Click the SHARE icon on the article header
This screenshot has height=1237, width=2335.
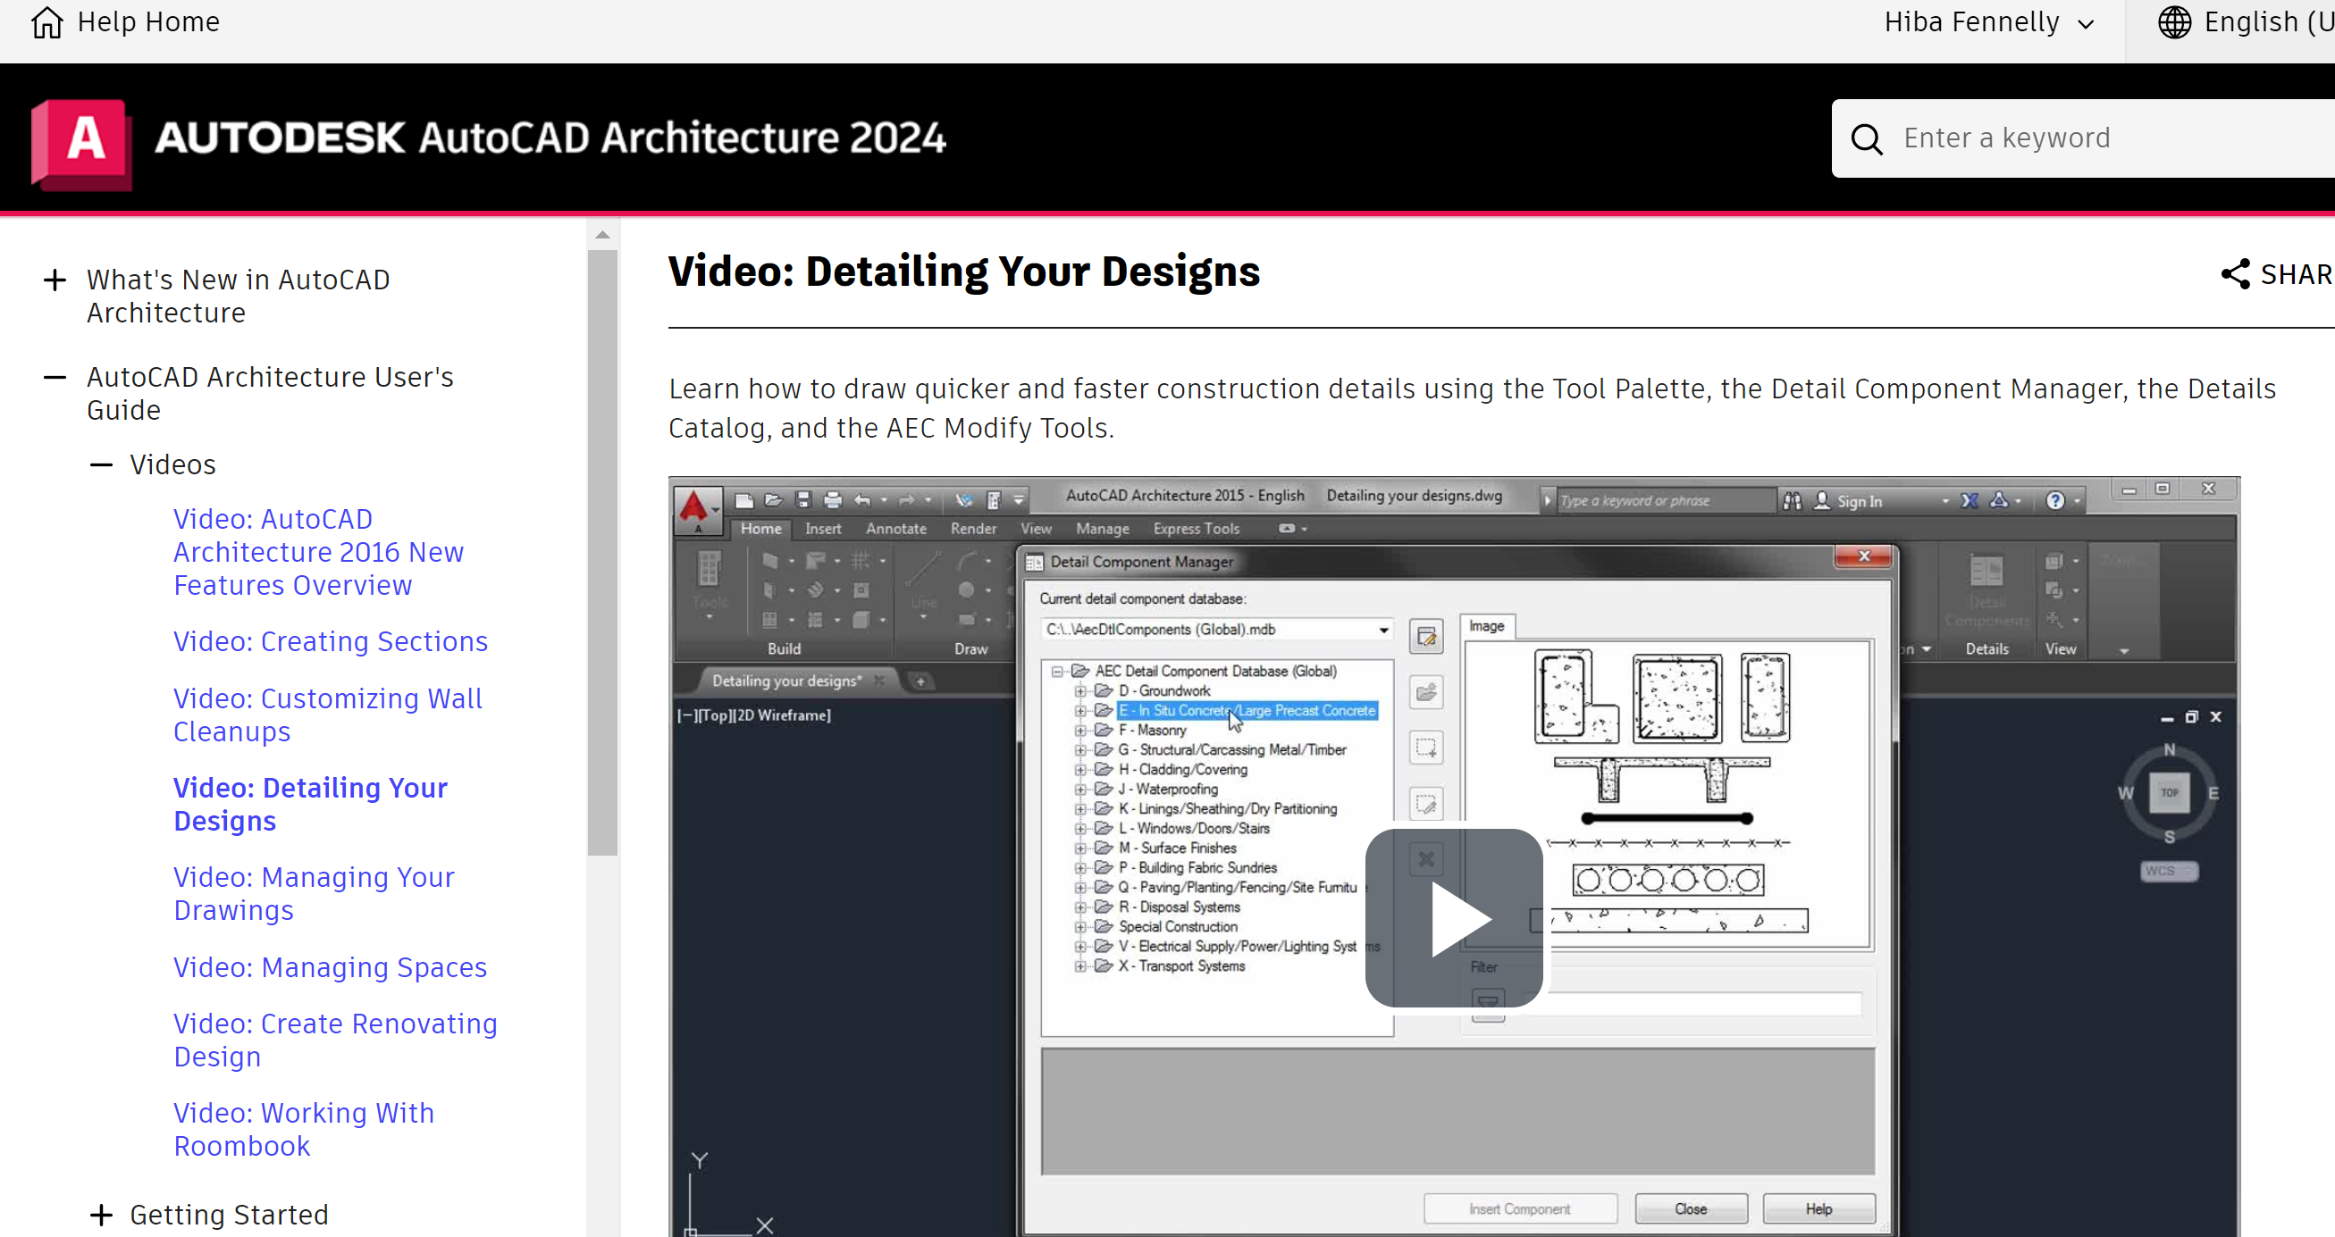click(x=2236, y=273)
